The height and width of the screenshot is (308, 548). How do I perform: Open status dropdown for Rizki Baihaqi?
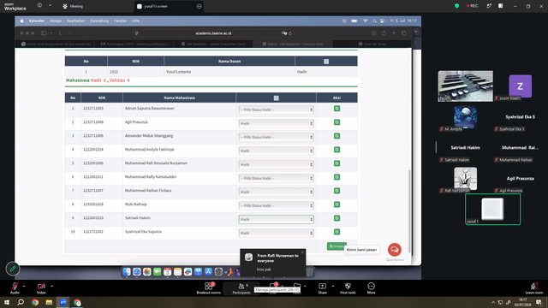[x=276, y=205]
